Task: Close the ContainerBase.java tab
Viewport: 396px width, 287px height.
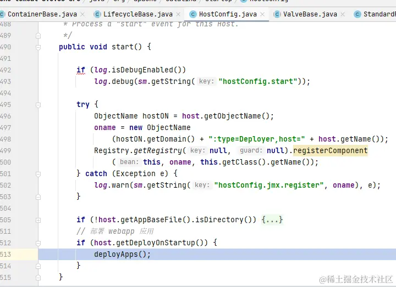Action: coord(82,14)
